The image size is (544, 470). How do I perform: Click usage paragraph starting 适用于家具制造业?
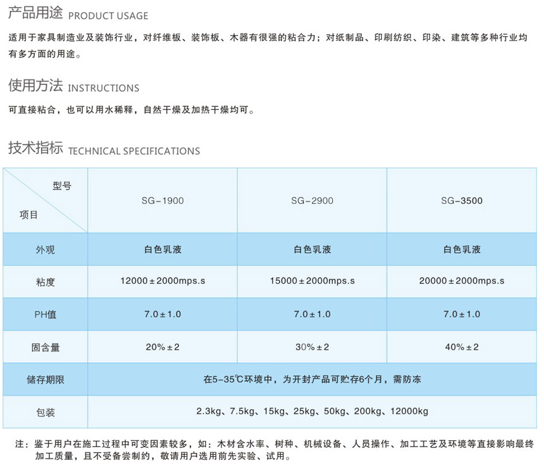coord(268,37)
